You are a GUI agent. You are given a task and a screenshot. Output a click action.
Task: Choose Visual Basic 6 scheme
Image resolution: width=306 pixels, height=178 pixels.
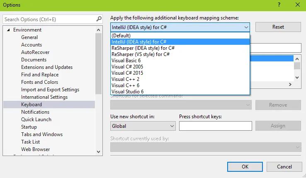[180, 61]
